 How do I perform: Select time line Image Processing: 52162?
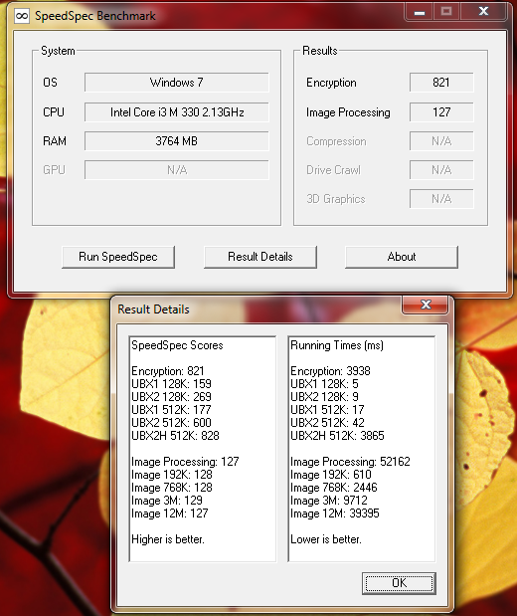tap(350, 462)
